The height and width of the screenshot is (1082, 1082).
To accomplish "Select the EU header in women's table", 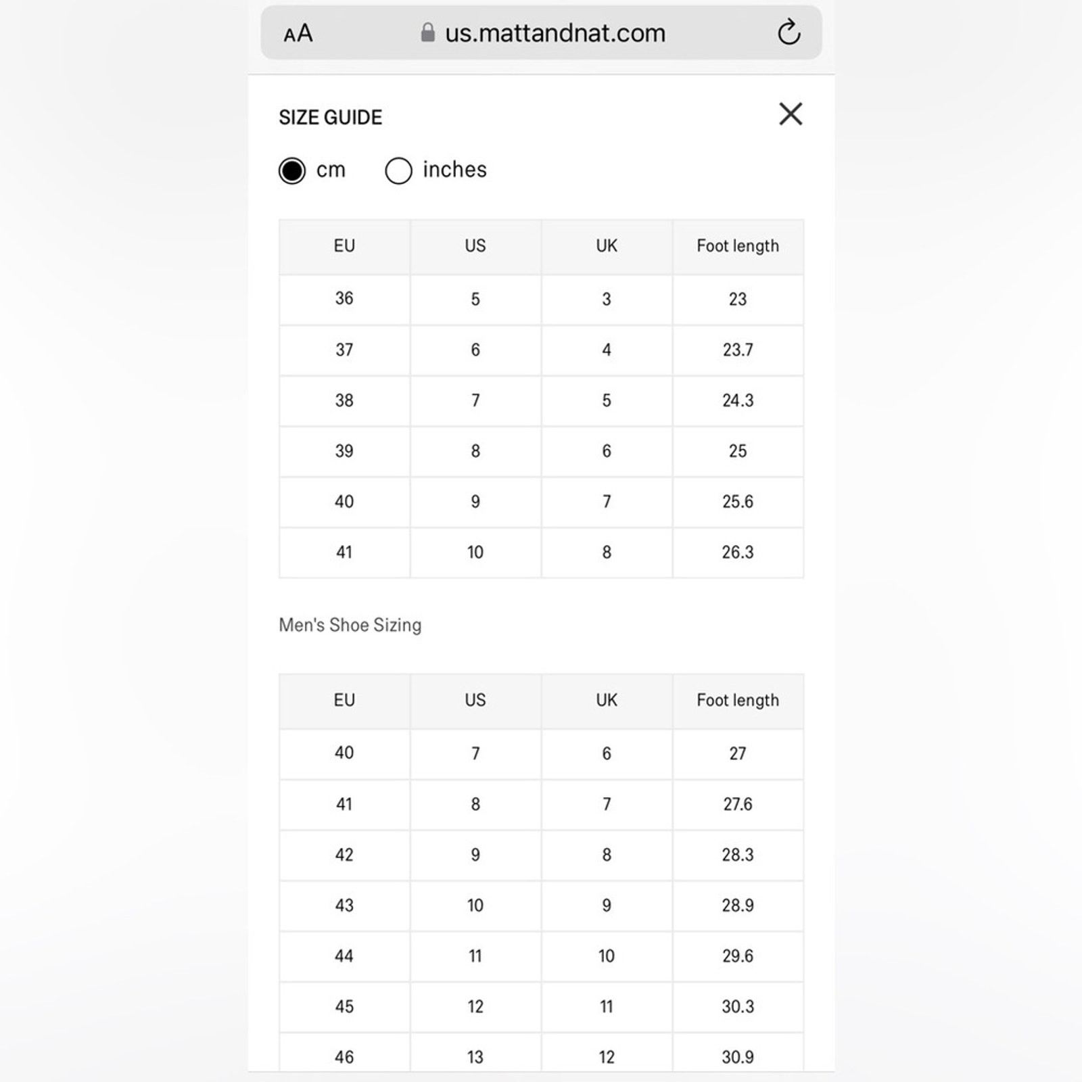I will click(344, 246).
